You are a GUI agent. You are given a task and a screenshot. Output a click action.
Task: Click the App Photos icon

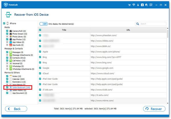pyautogui.click(x=11, y=39)
